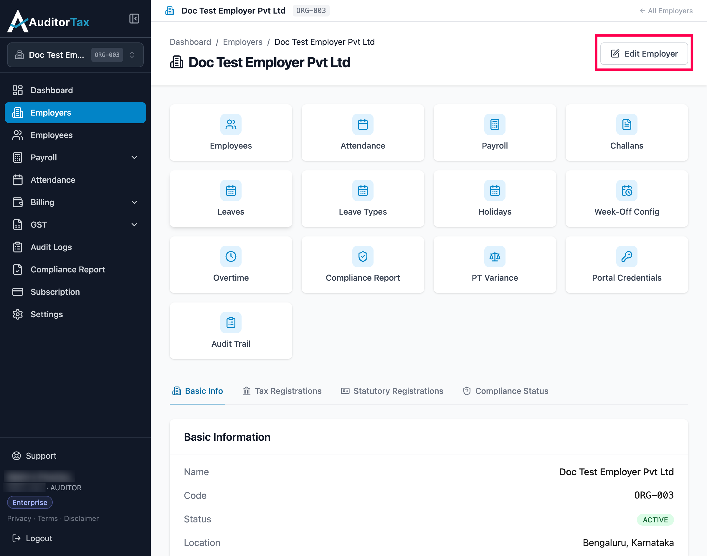Click the Edit Employer button
The height and width of the screenshot is (556, 707).
pos(644,54)
